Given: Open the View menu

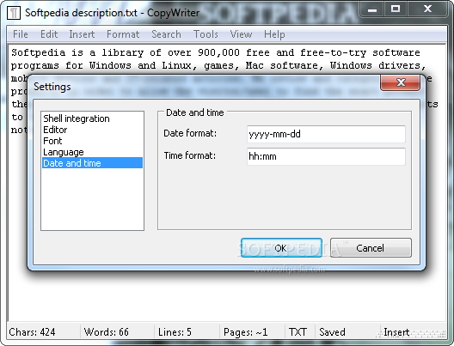Looking at the screenshot, I should pos(241,34).
